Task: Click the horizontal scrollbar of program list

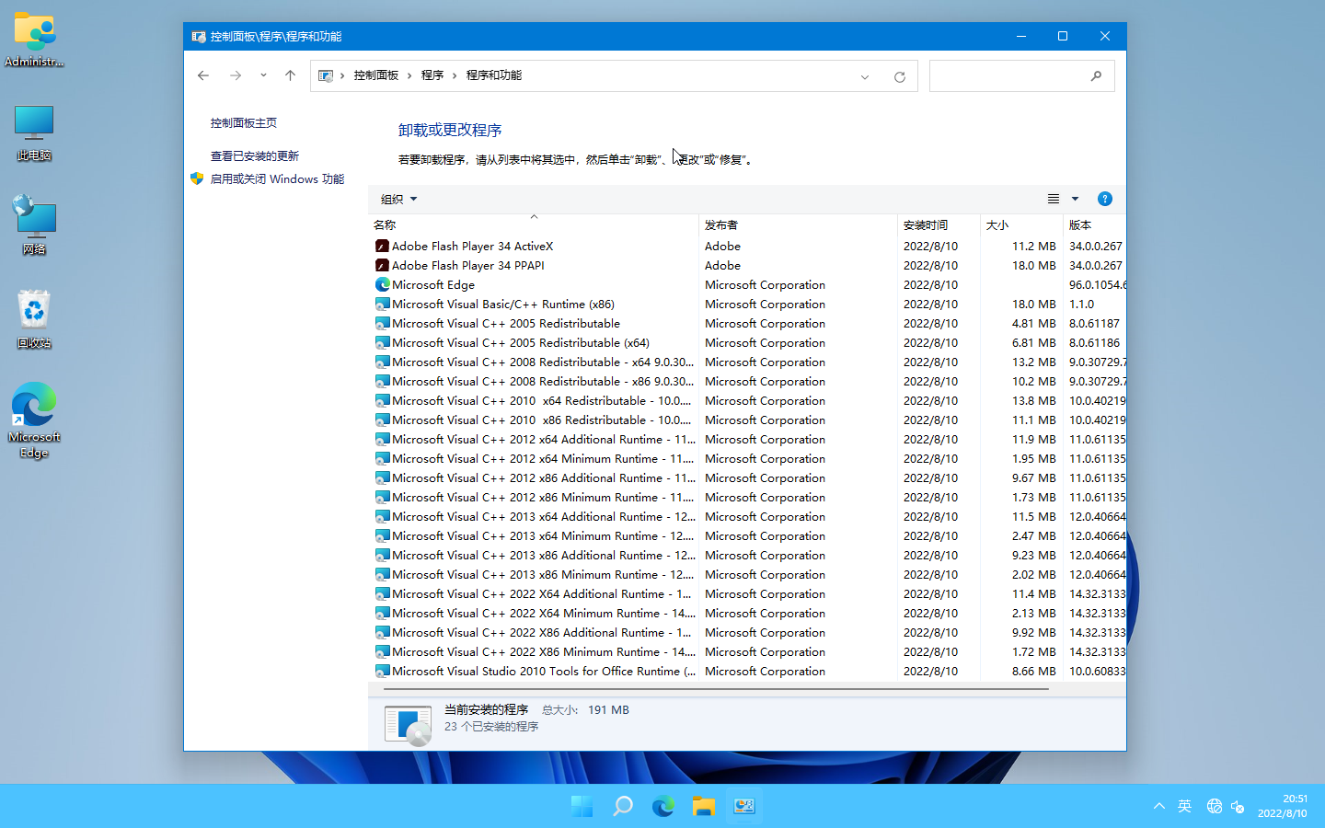Action: point(716,688)
